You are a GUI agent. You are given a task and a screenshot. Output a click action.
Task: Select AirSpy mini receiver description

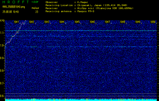click(x=105, y=8)
